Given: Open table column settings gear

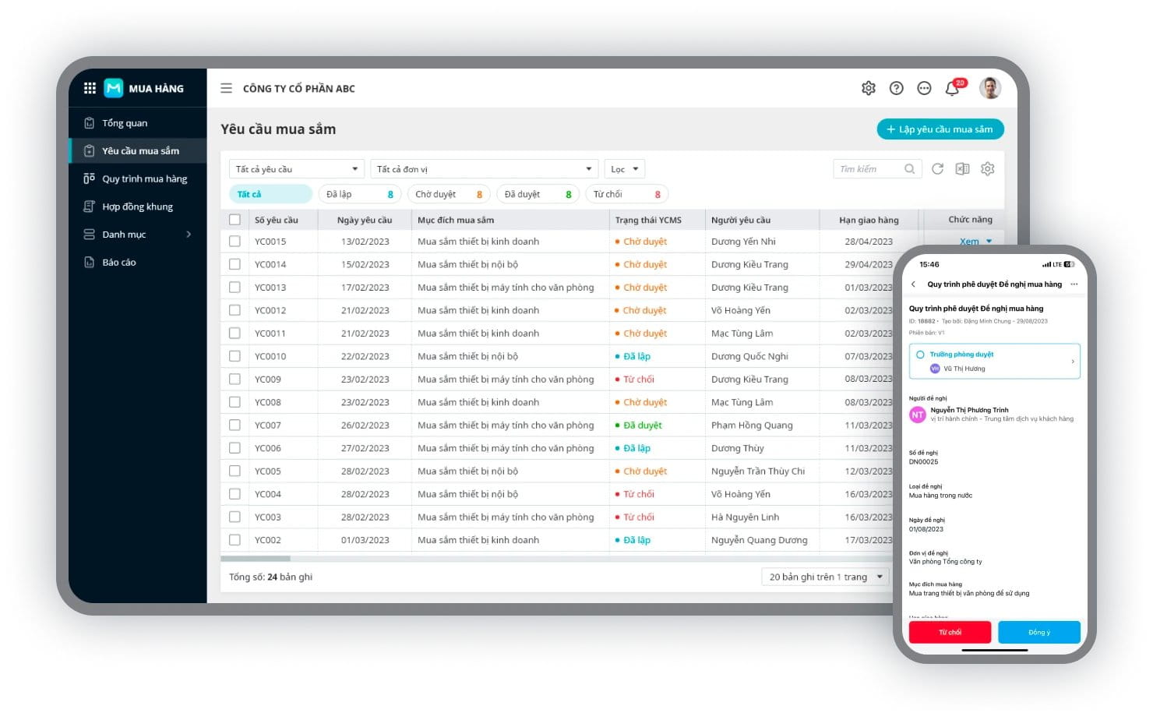Looking at the screenshot, I should [x=988, y=169].
